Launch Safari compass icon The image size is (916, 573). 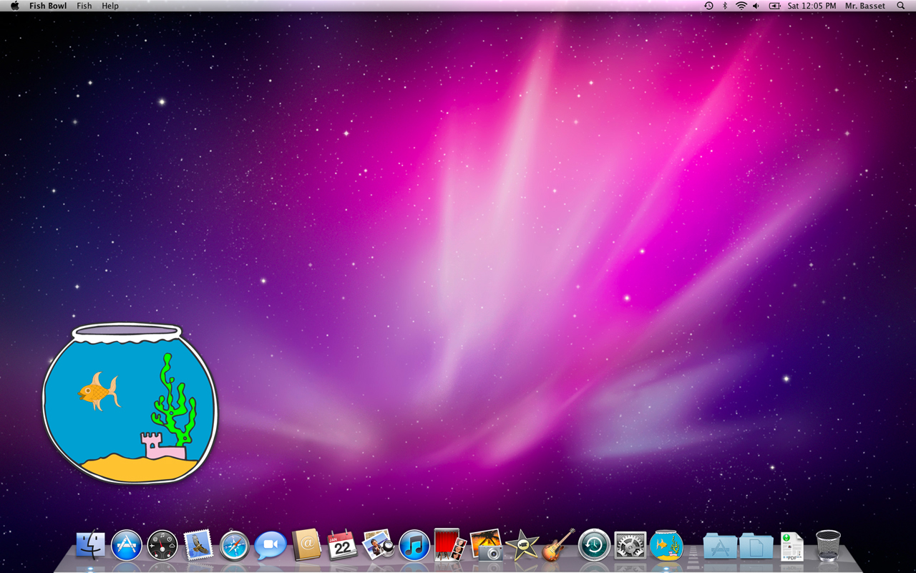click(235, 546)
